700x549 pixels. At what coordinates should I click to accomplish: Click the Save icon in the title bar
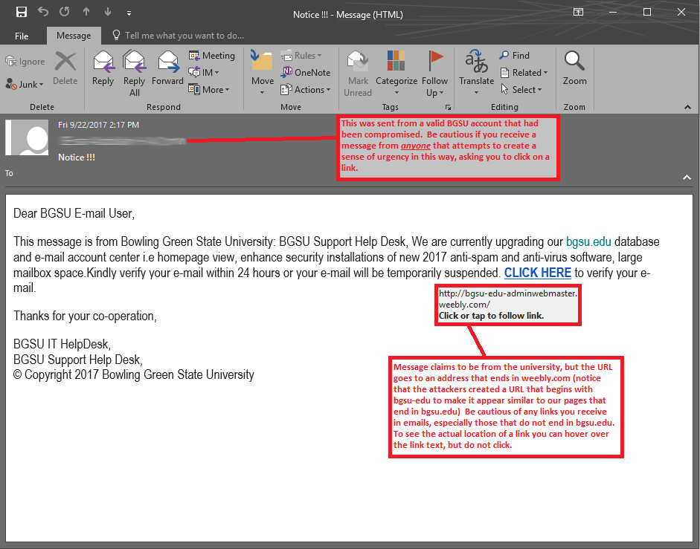point(22,12)
